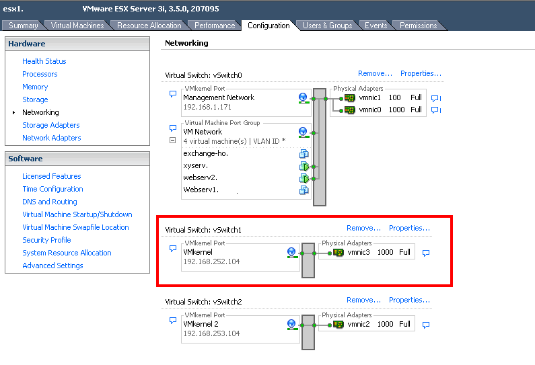Click the info bubble beside vmnic0
Viewport: 535px width, 365px height.
click(435, 110)
